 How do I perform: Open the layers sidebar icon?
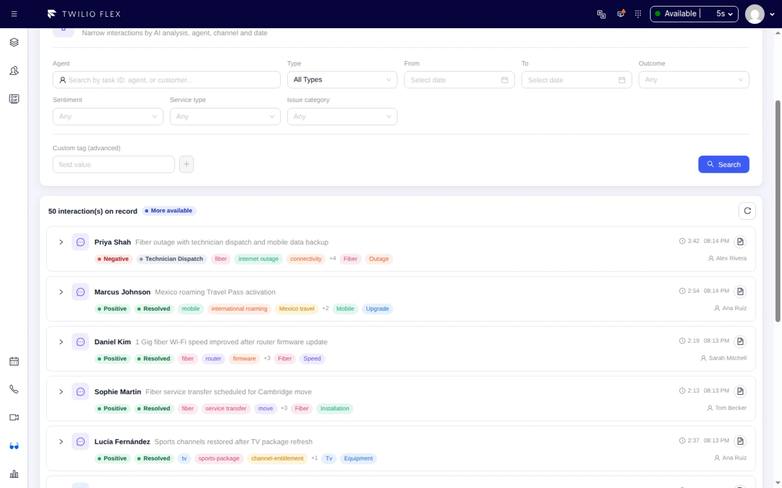click(14, 42)
